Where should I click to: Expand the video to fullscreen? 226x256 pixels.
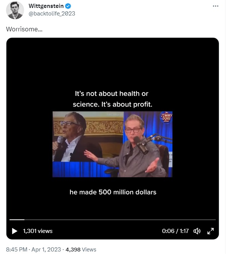point(211,231)
